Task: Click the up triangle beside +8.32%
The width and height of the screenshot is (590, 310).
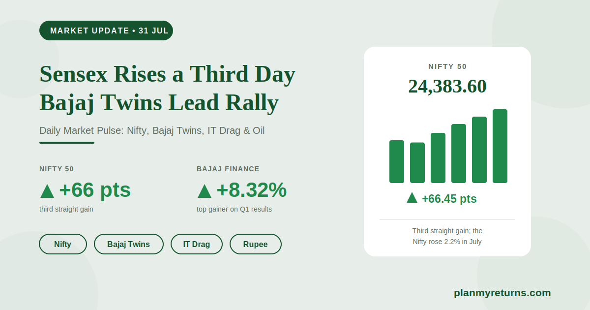Action: [x=205, y=191]
